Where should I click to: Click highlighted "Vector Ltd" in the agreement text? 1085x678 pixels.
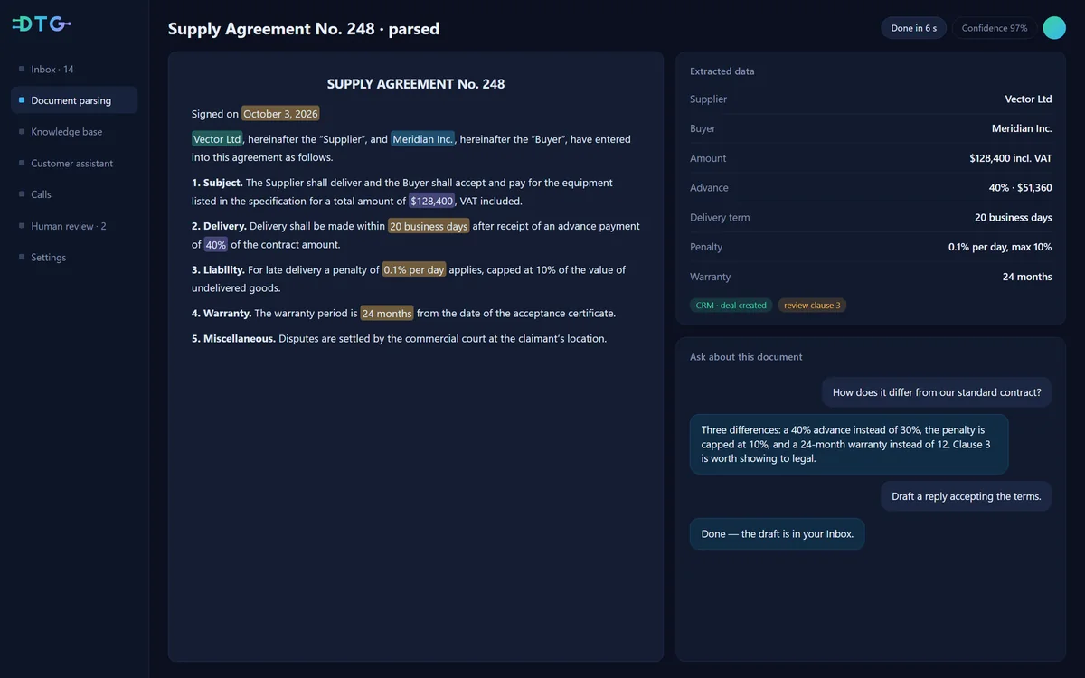point(217,139)
